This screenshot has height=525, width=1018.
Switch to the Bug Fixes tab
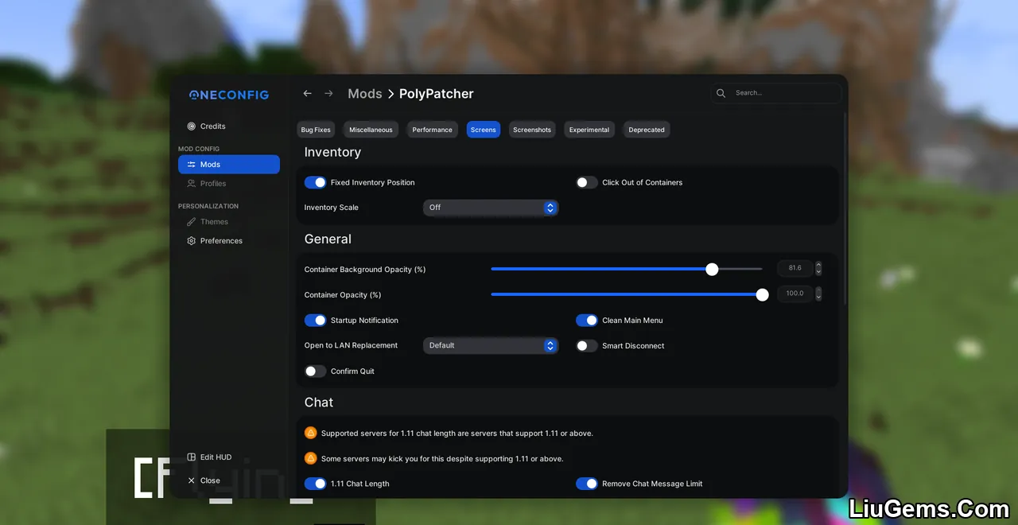pyautogui.click(x=316, y=130)
